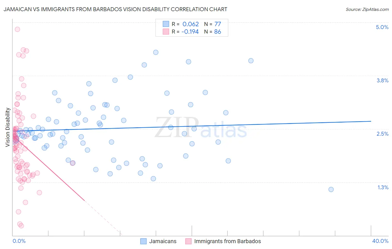Image resolution: width=392 pixels, height=249 pixels.
Task: Click the blue regression trend line
Action: point(192,126)
